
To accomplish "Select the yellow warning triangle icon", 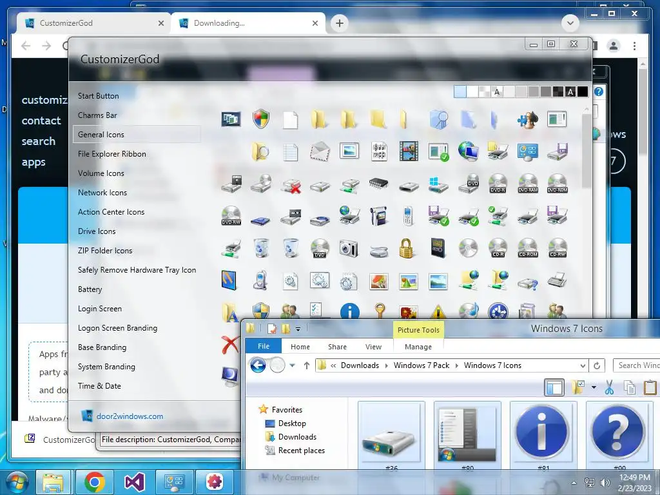I will point(438,312).
